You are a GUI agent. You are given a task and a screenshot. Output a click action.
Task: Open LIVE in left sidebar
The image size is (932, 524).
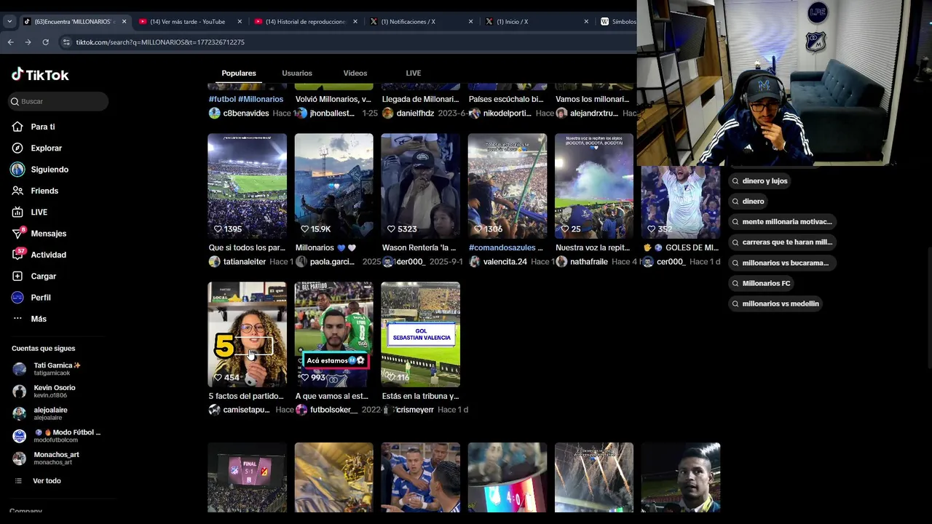point(39,212)
